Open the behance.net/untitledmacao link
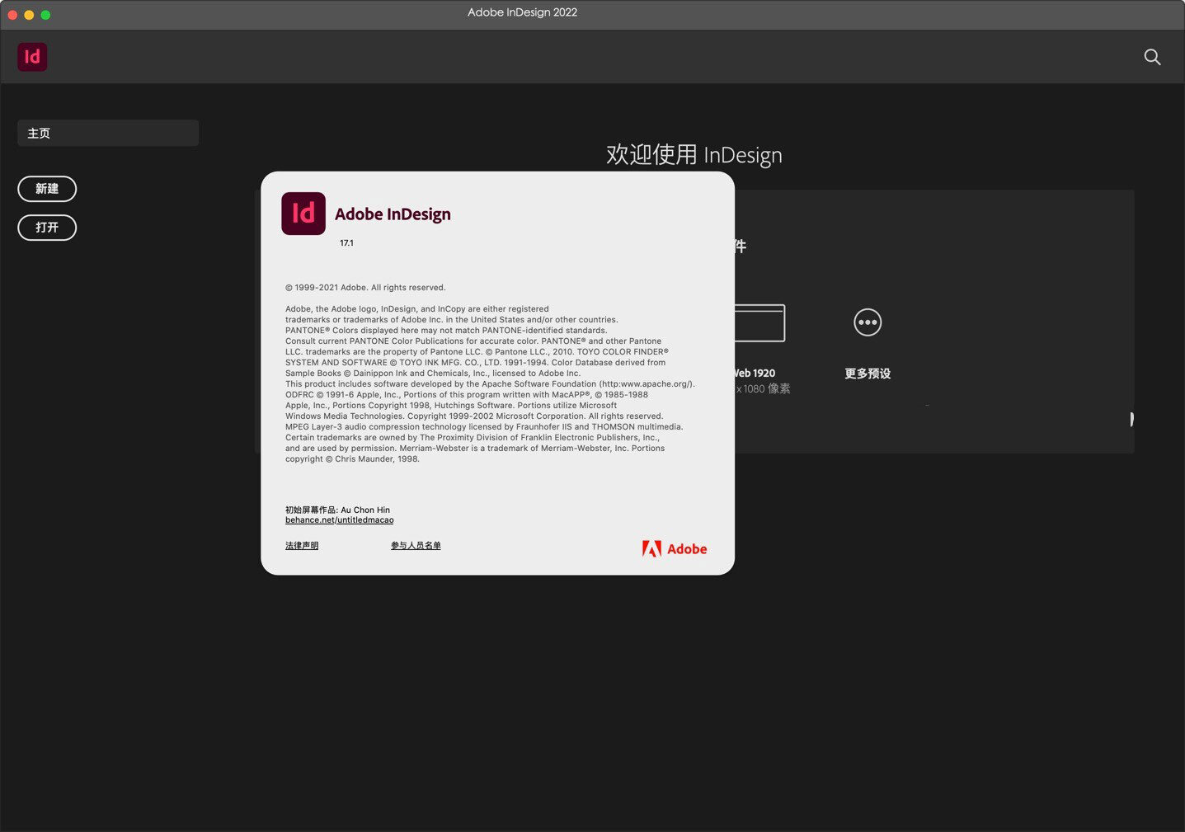The width and height of the screenshot is (1185, 832). tap(339, 520)
